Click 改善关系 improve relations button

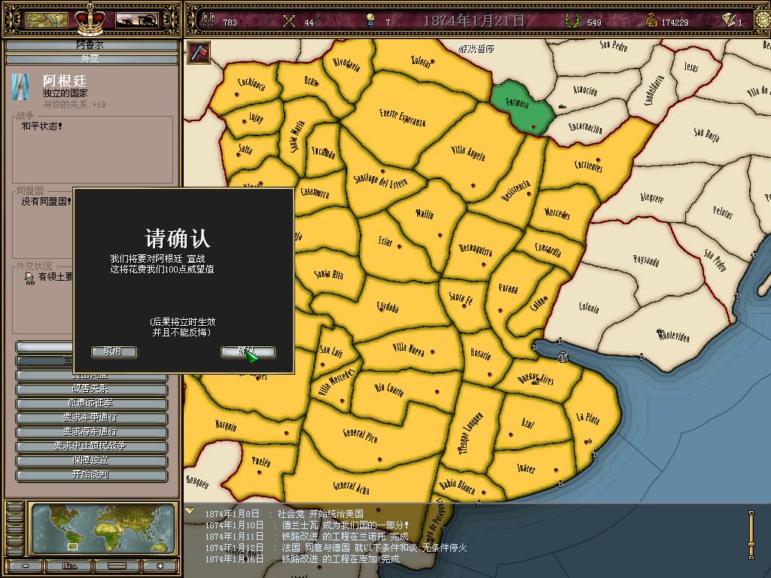(91, 389)
